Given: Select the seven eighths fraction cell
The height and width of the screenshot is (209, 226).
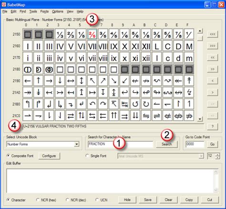Looking at the screenshot, I should 178,34.
